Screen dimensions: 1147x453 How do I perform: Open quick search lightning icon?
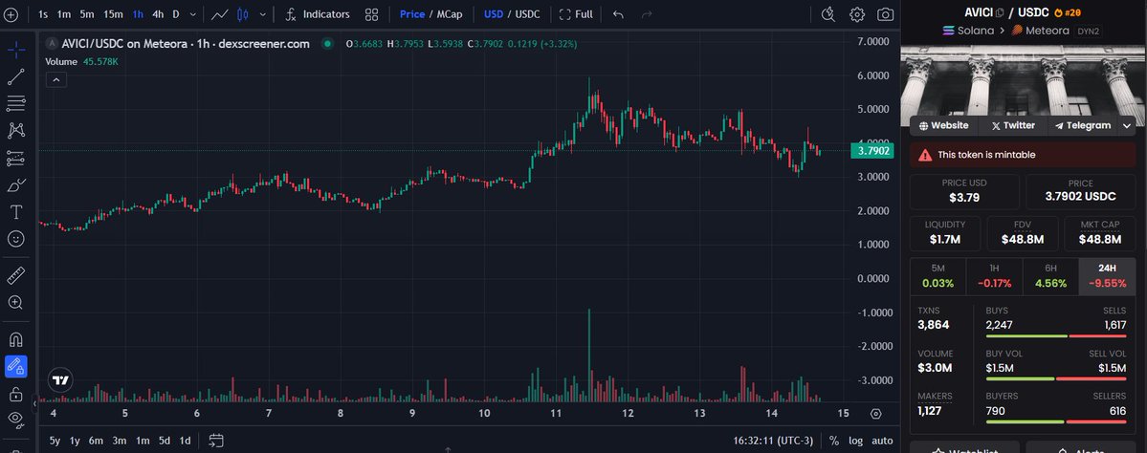(828, 14)
